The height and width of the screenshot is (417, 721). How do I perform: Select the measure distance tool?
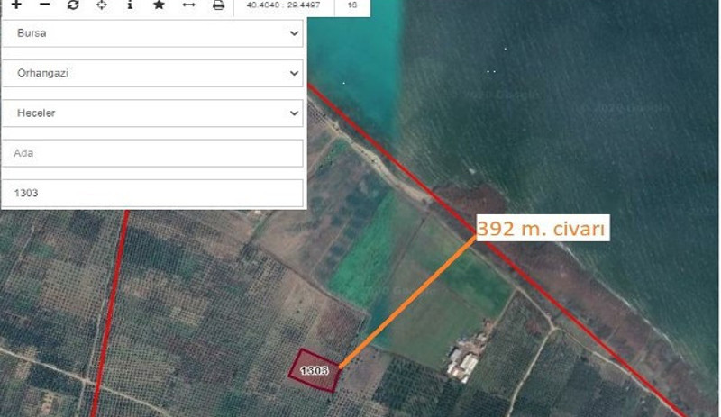coord(188,5)
